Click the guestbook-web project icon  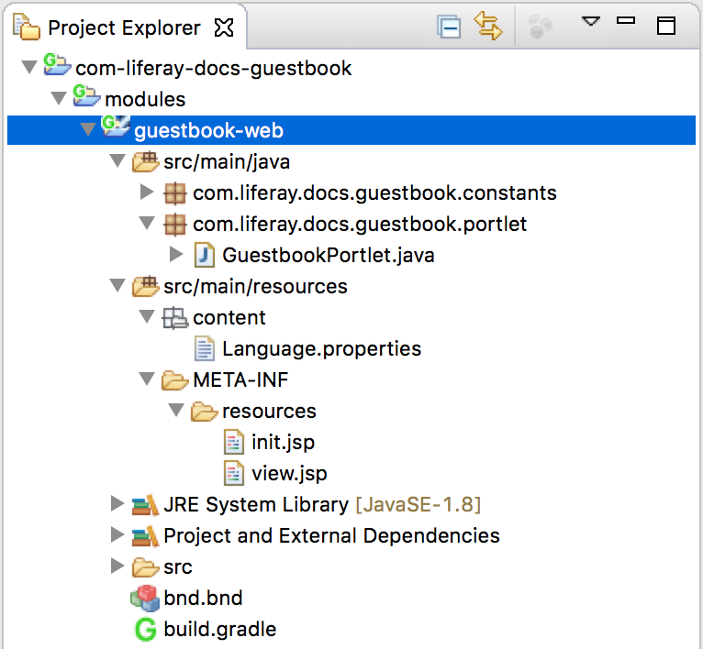[116, 126]
